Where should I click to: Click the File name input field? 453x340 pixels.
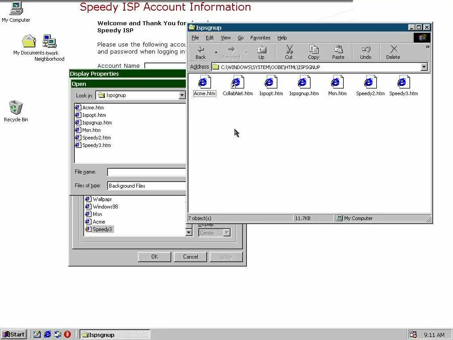click(146, 172)
